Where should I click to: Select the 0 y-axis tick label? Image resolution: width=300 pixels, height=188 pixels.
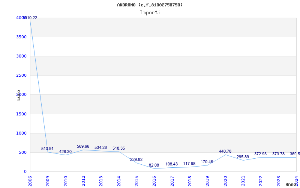pyautogui.click(x=25, y=172)
